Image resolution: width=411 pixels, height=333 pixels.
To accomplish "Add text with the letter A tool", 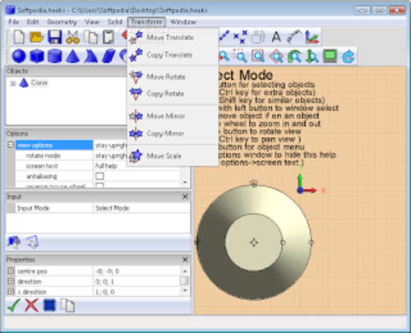I will point(276,37).
